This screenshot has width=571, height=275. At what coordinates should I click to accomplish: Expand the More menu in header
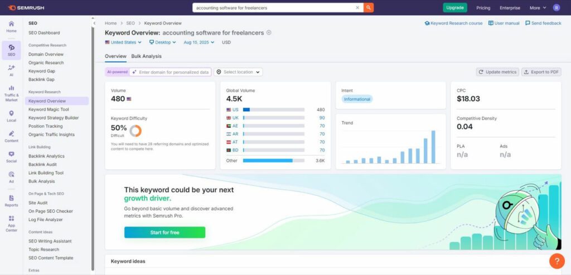[538, 8]
